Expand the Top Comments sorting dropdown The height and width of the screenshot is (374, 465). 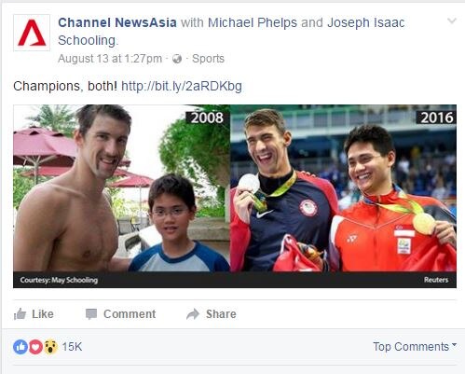click(x=415, y=346)
